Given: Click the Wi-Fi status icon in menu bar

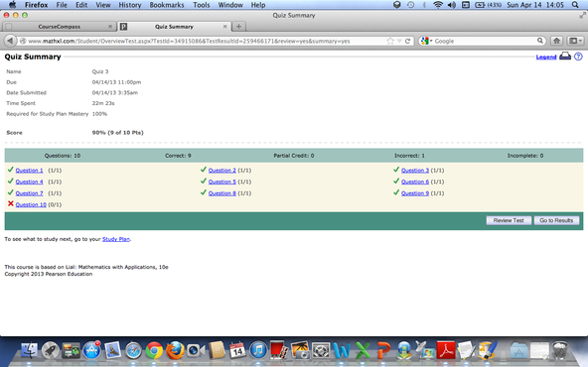Looking at the screenshot, I should (438, 5).
